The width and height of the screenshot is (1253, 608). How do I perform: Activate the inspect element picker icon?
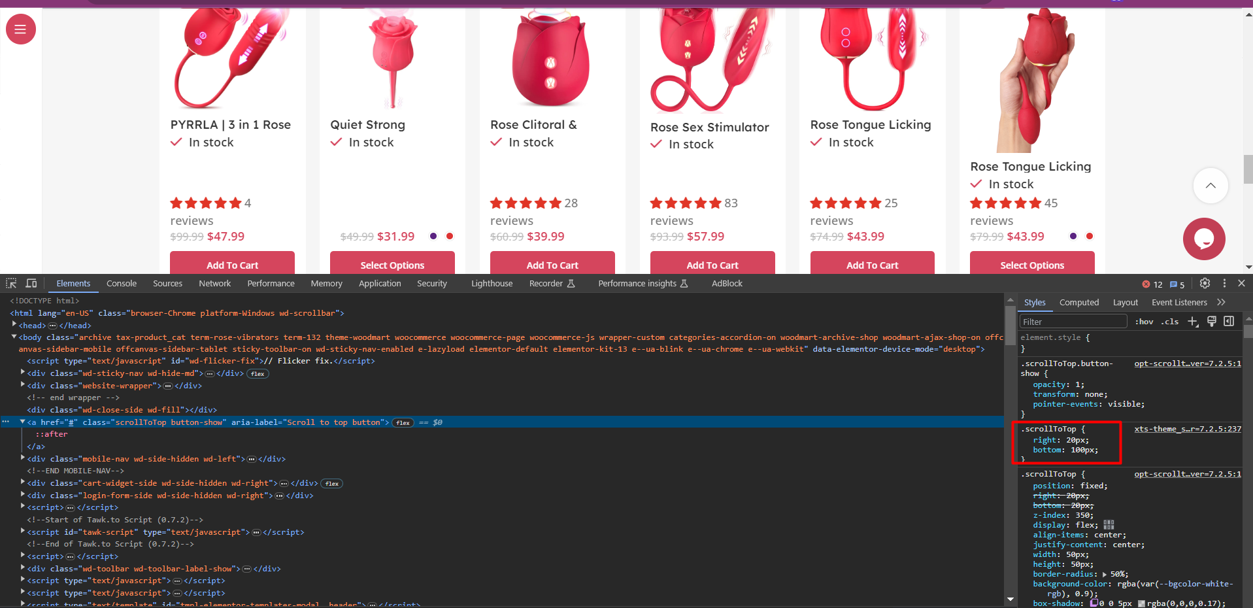click(x=11, y=283)
